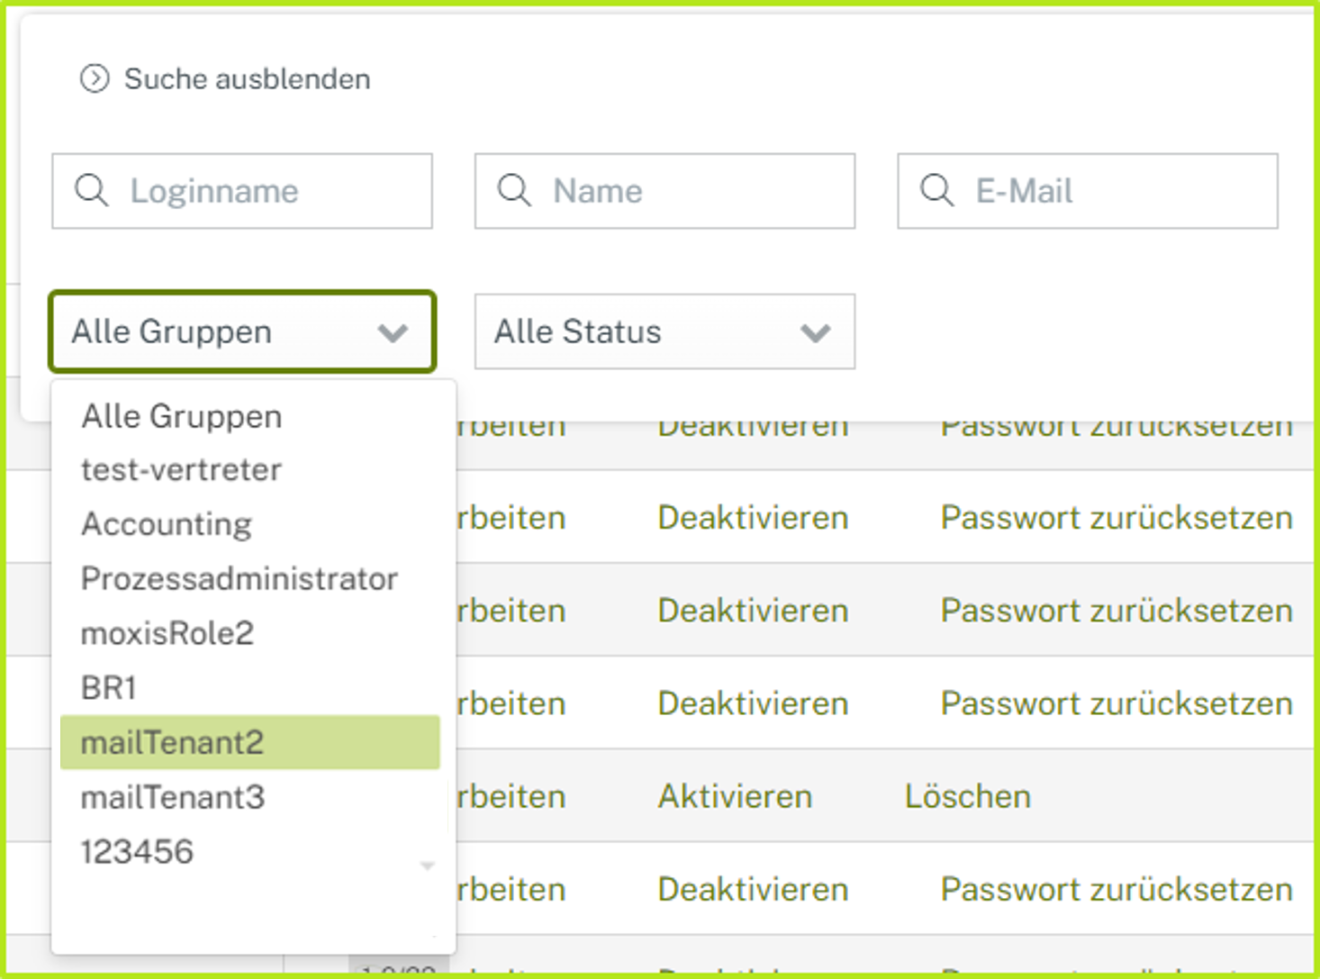Click Deaktivieren in the second row
1320x979 pixels.
753,517
